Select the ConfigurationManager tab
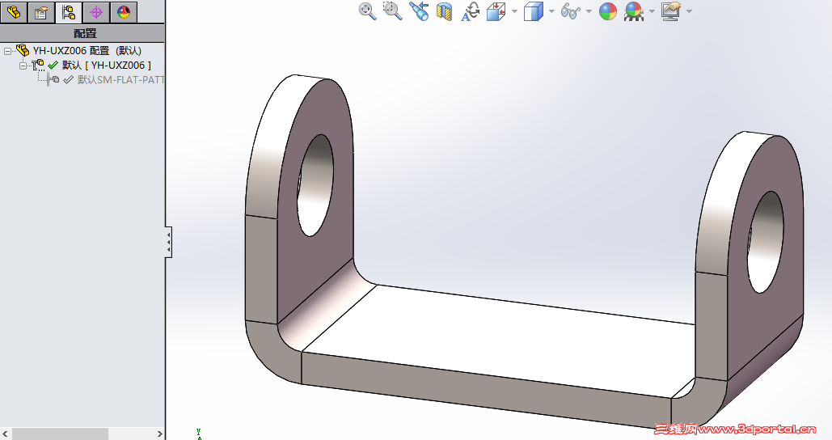This screenshot has width=832, height=440. (x=69, y=11)
